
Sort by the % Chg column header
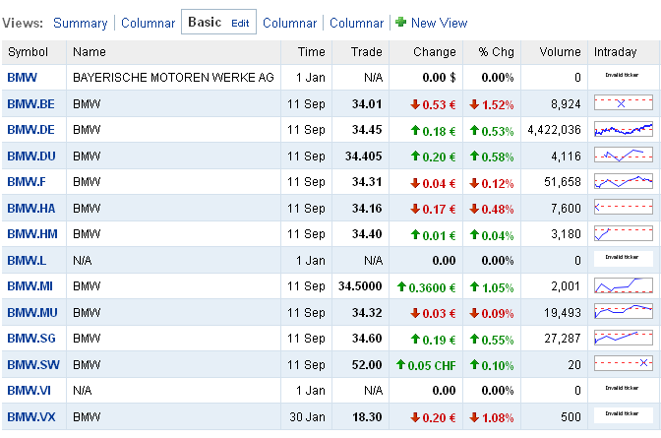click(x=496, y=52)
